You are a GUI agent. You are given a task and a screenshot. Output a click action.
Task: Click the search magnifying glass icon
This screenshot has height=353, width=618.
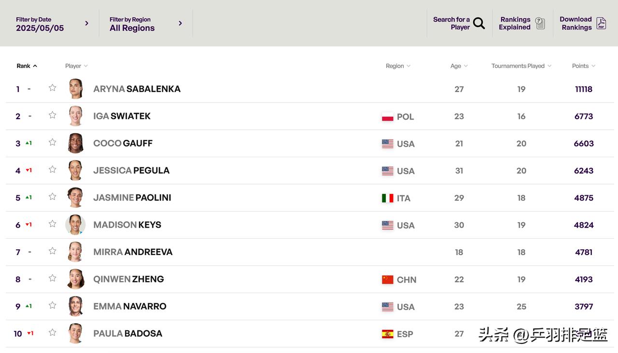tap(479, 23)
